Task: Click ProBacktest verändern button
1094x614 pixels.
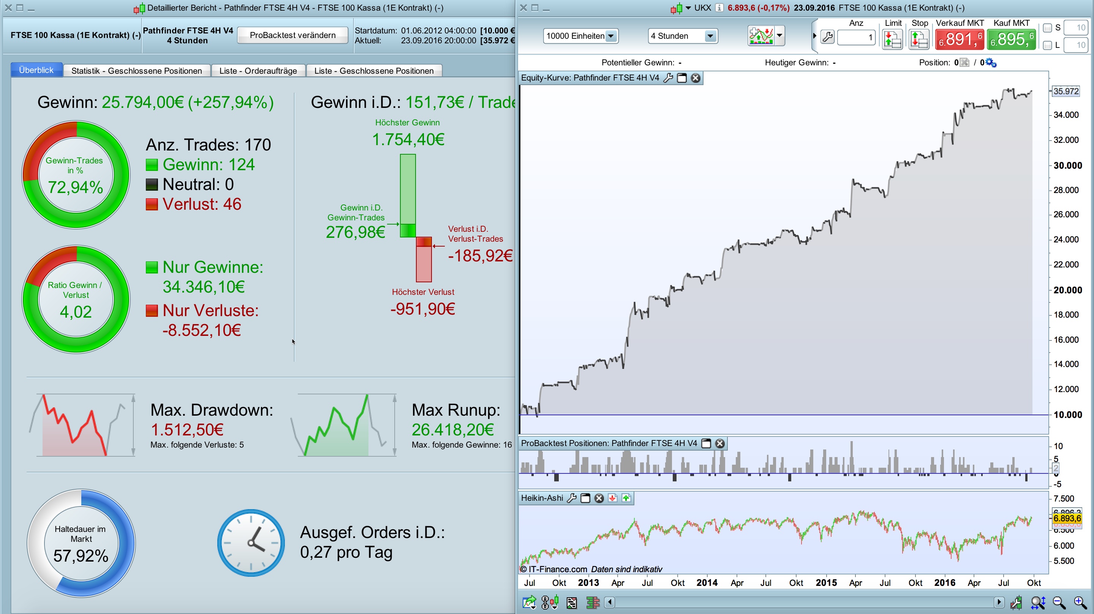Action: point(292,35)
